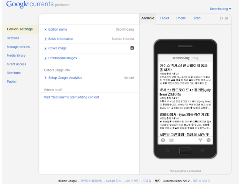Tap the open-book icon in phone preview
239x184 pixels.
171,140
